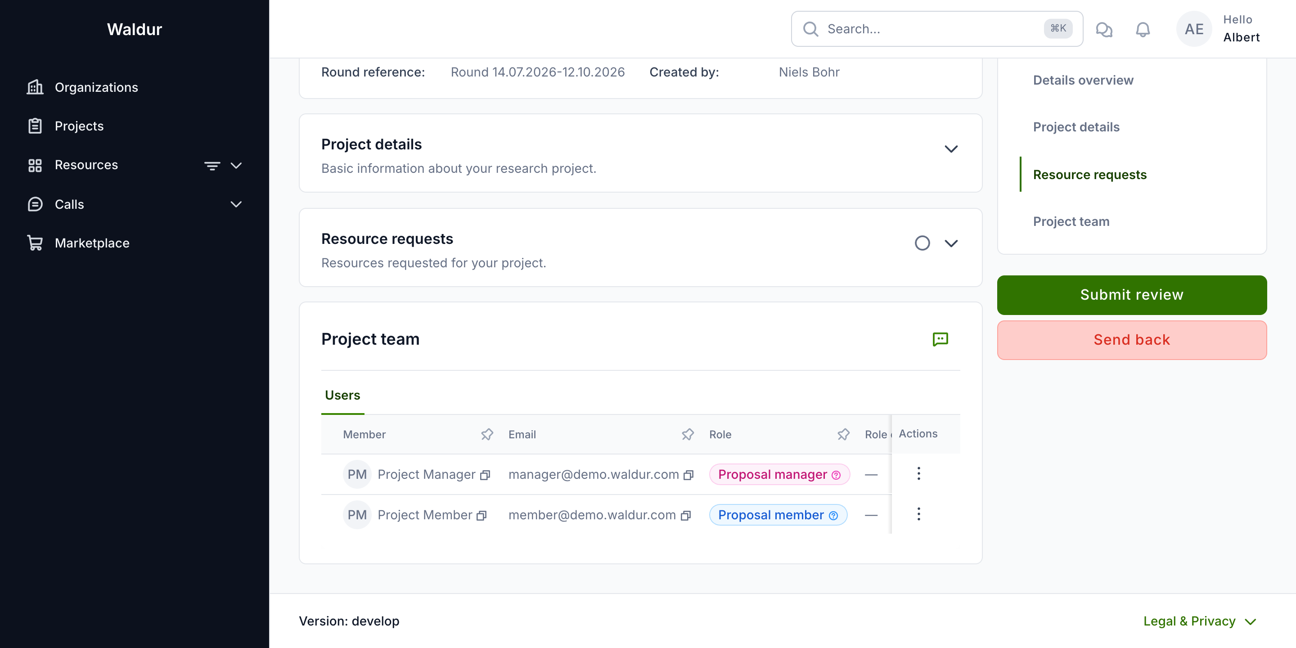Pin the Role column
The image size is (1296, 648).
coord(843,434)
